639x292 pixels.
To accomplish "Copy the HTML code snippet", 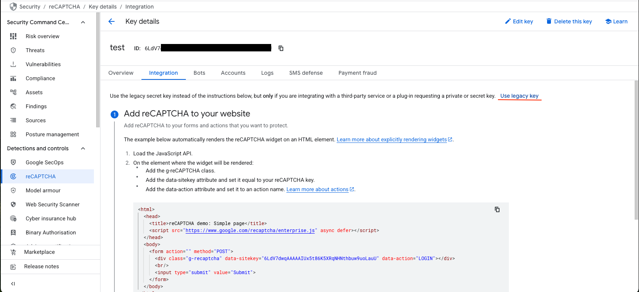I will pos(497,209).
